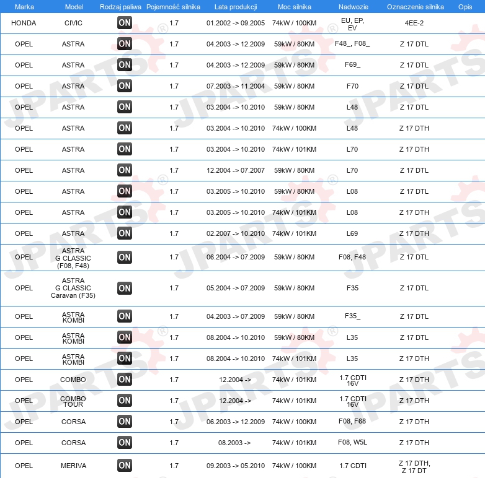Image resolution: width=485 pixels, height=478 pixels.
Task: Click the Nadwozie column header
Action: 354,7
